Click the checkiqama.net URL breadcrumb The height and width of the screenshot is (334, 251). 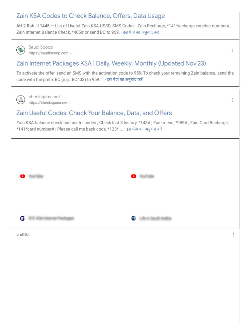(51, 103)
